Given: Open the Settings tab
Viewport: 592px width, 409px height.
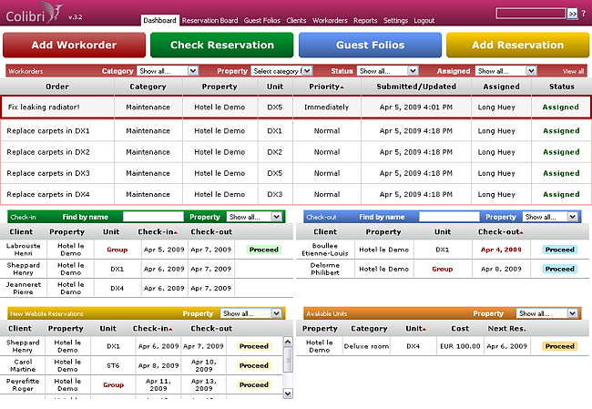Looking at the screenshot, I should coord(395,20).
